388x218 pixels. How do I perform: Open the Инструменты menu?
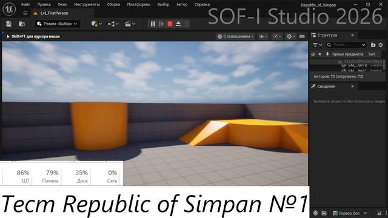pyautogui.click(x=87, y=4)
